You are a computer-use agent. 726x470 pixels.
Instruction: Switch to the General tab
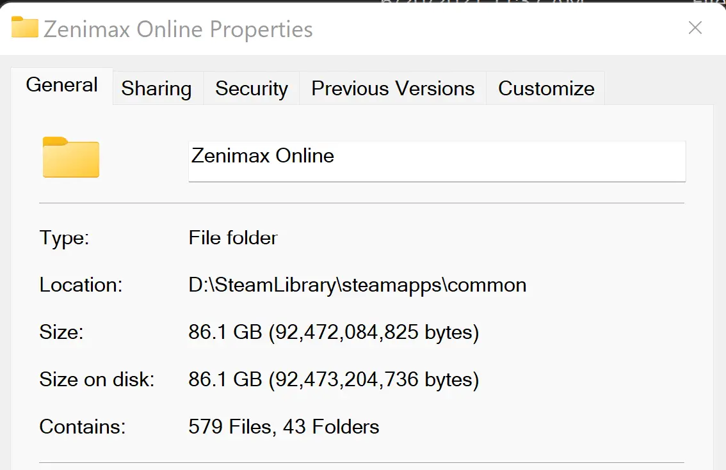(x=61, y=85)
